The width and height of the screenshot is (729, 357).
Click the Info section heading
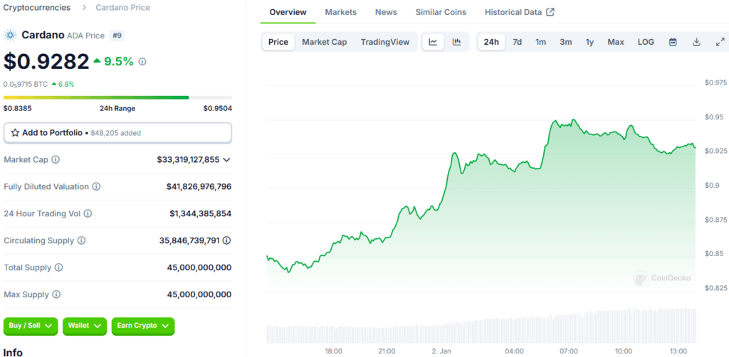click(13, 352)
